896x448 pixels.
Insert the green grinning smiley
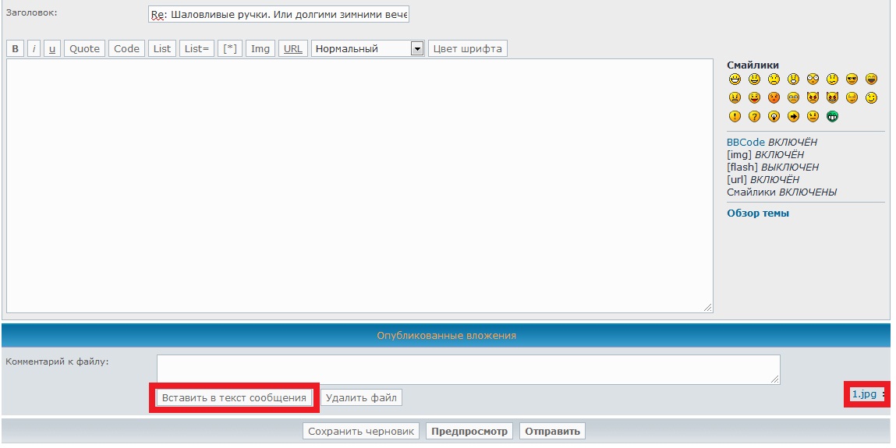click(833, 117)
